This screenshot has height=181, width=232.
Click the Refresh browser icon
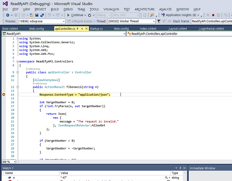pyautogui.click(x=90, y=15)
